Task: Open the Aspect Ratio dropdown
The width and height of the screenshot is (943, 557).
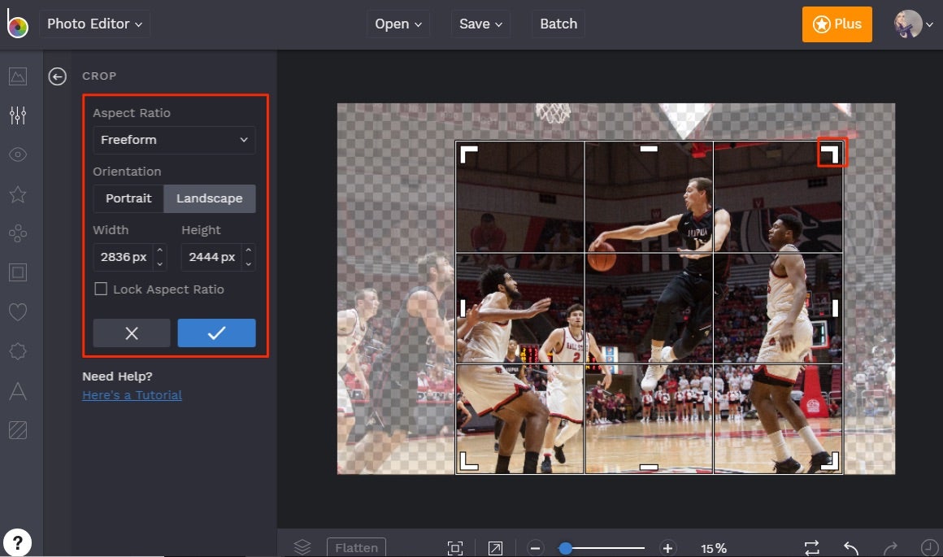Action: coord(174,140)
